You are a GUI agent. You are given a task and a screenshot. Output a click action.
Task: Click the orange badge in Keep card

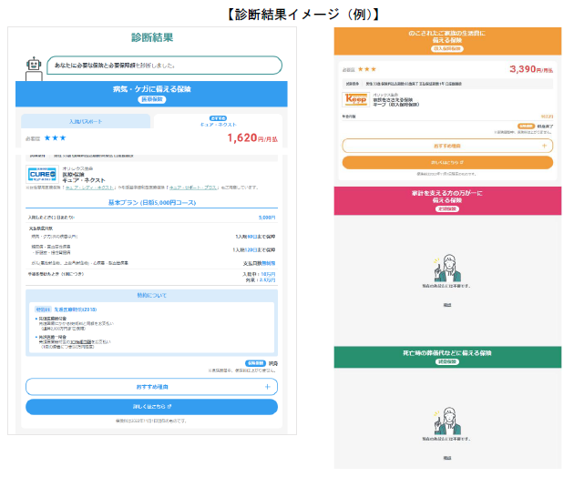tap(526, 127)
